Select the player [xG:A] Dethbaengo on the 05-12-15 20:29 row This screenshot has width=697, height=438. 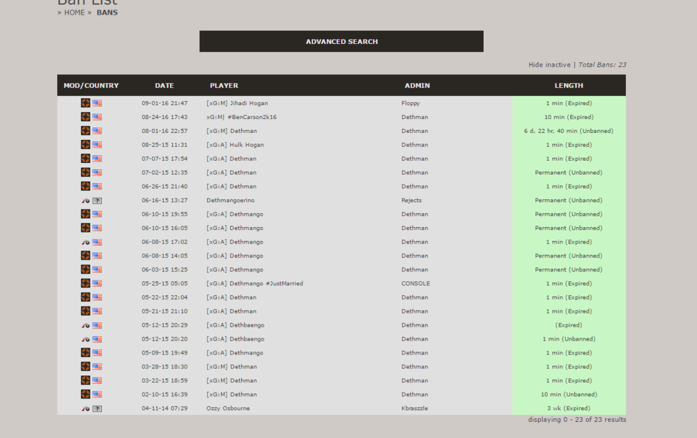(x=235, y=325)
